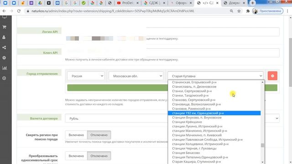The height and width of the screenshot is (164, 292).
Task: Remove the departure city with the red button
Action: coord(272,76)
